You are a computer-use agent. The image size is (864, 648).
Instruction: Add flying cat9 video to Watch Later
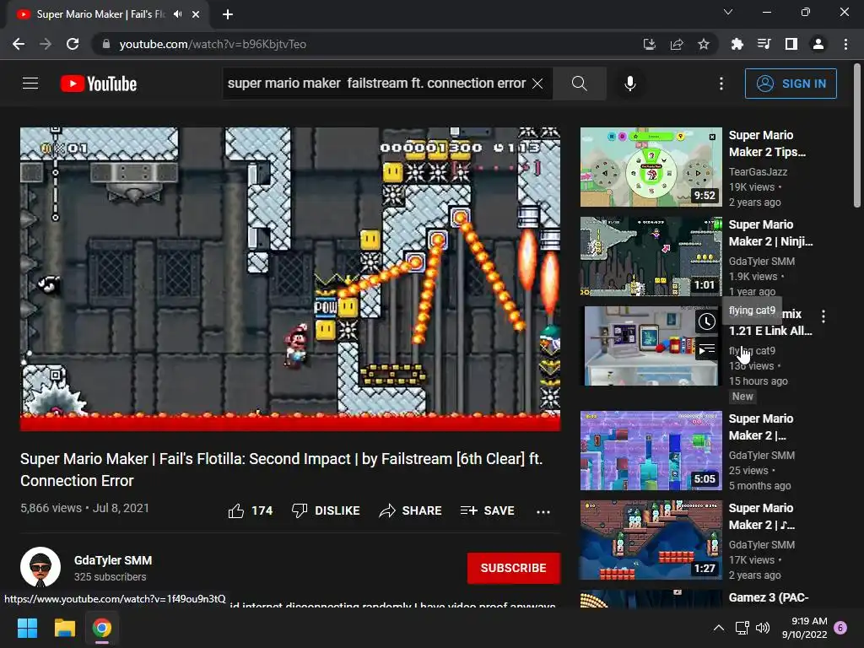coord(707,321)
